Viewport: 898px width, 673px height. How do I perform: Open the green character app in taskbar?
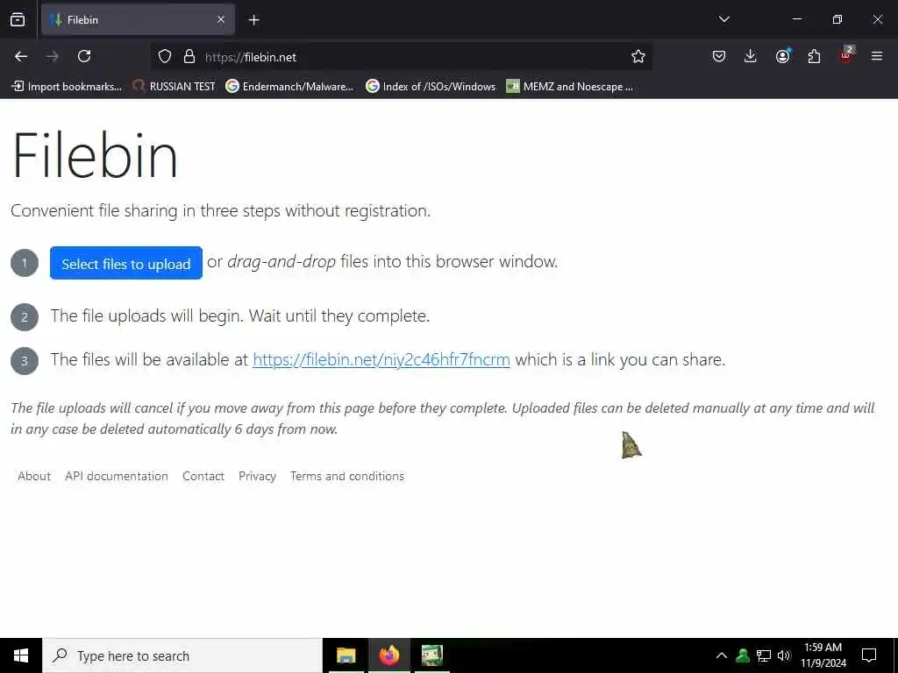click(x=431, y=655)
